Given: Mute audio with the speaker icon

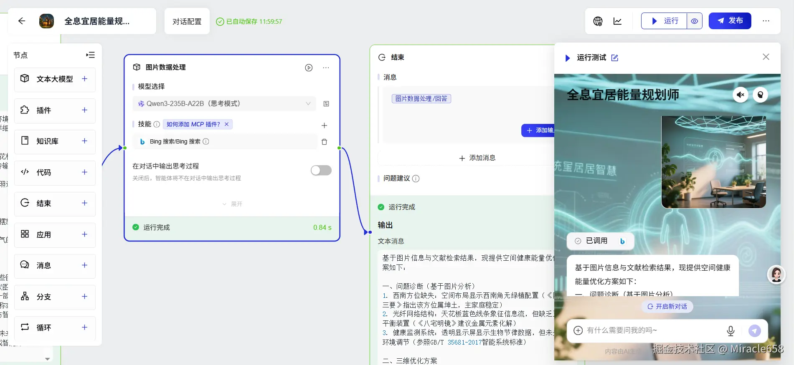Looking at the screenshot, I should [740, 95].
